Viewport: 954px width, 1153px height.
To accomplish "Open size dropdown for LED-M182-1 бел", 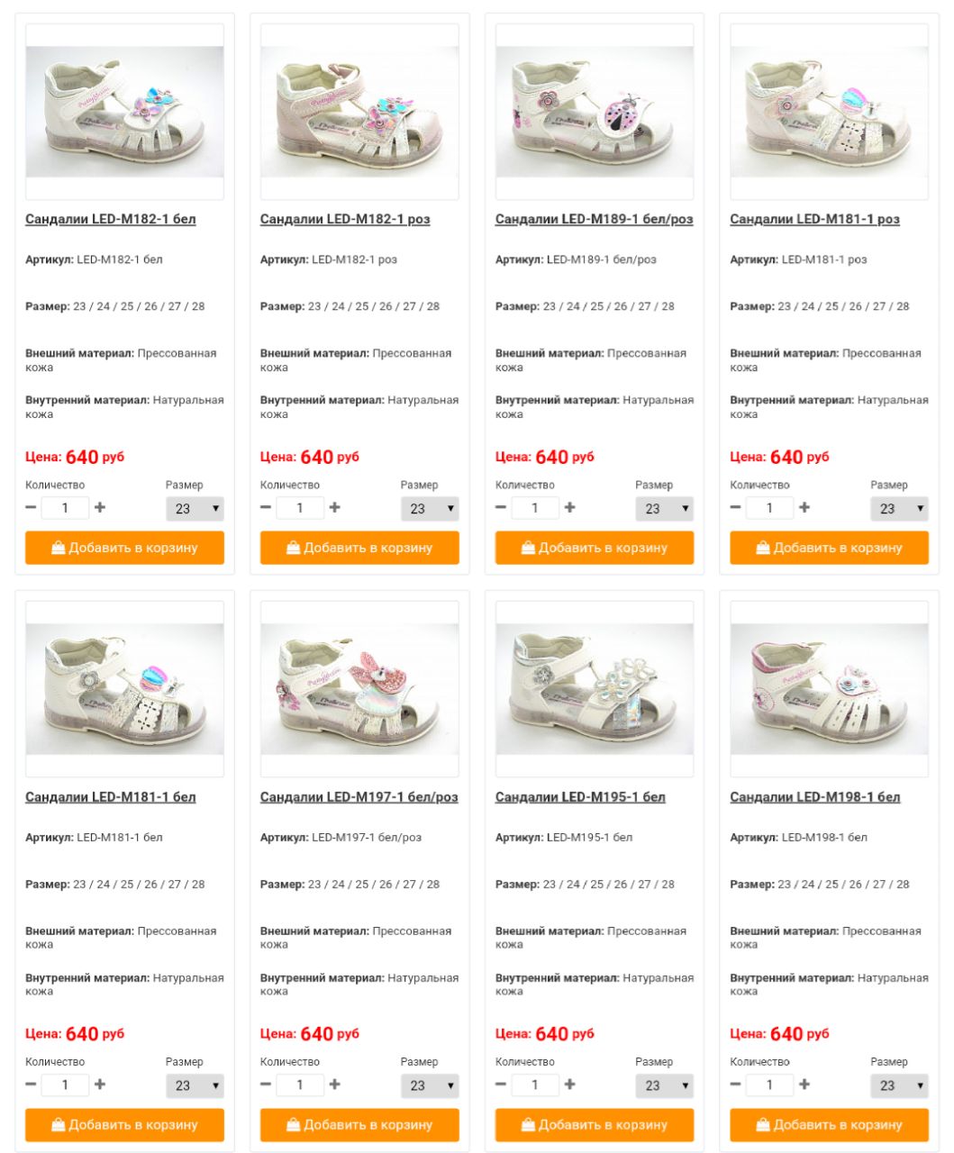I will pyautogui.click(x=195, y=509).
